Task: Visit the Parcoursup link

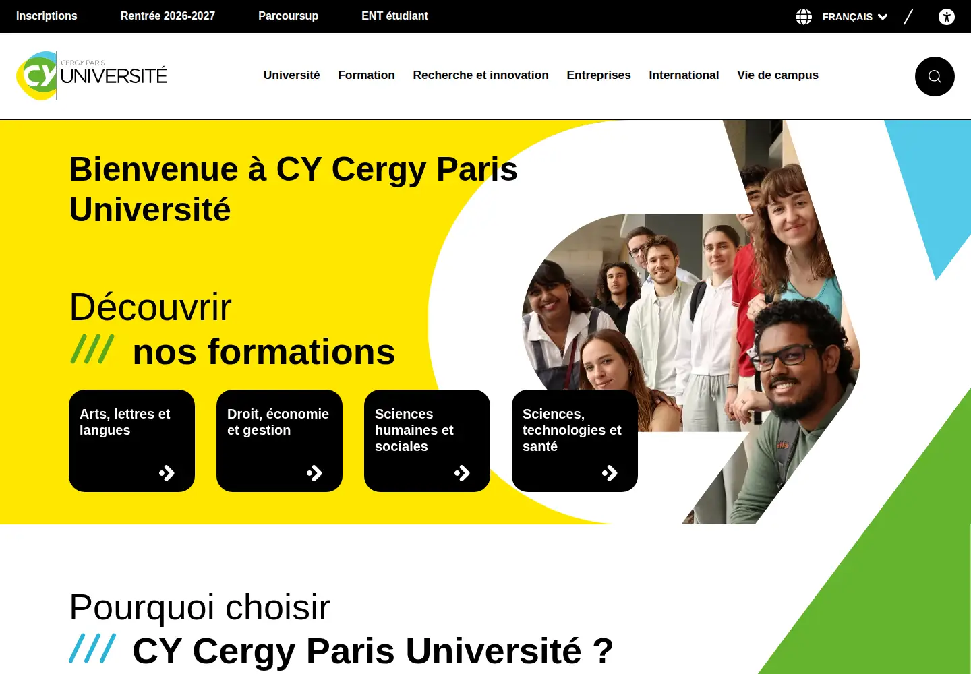Action: [x=288, y=16]
